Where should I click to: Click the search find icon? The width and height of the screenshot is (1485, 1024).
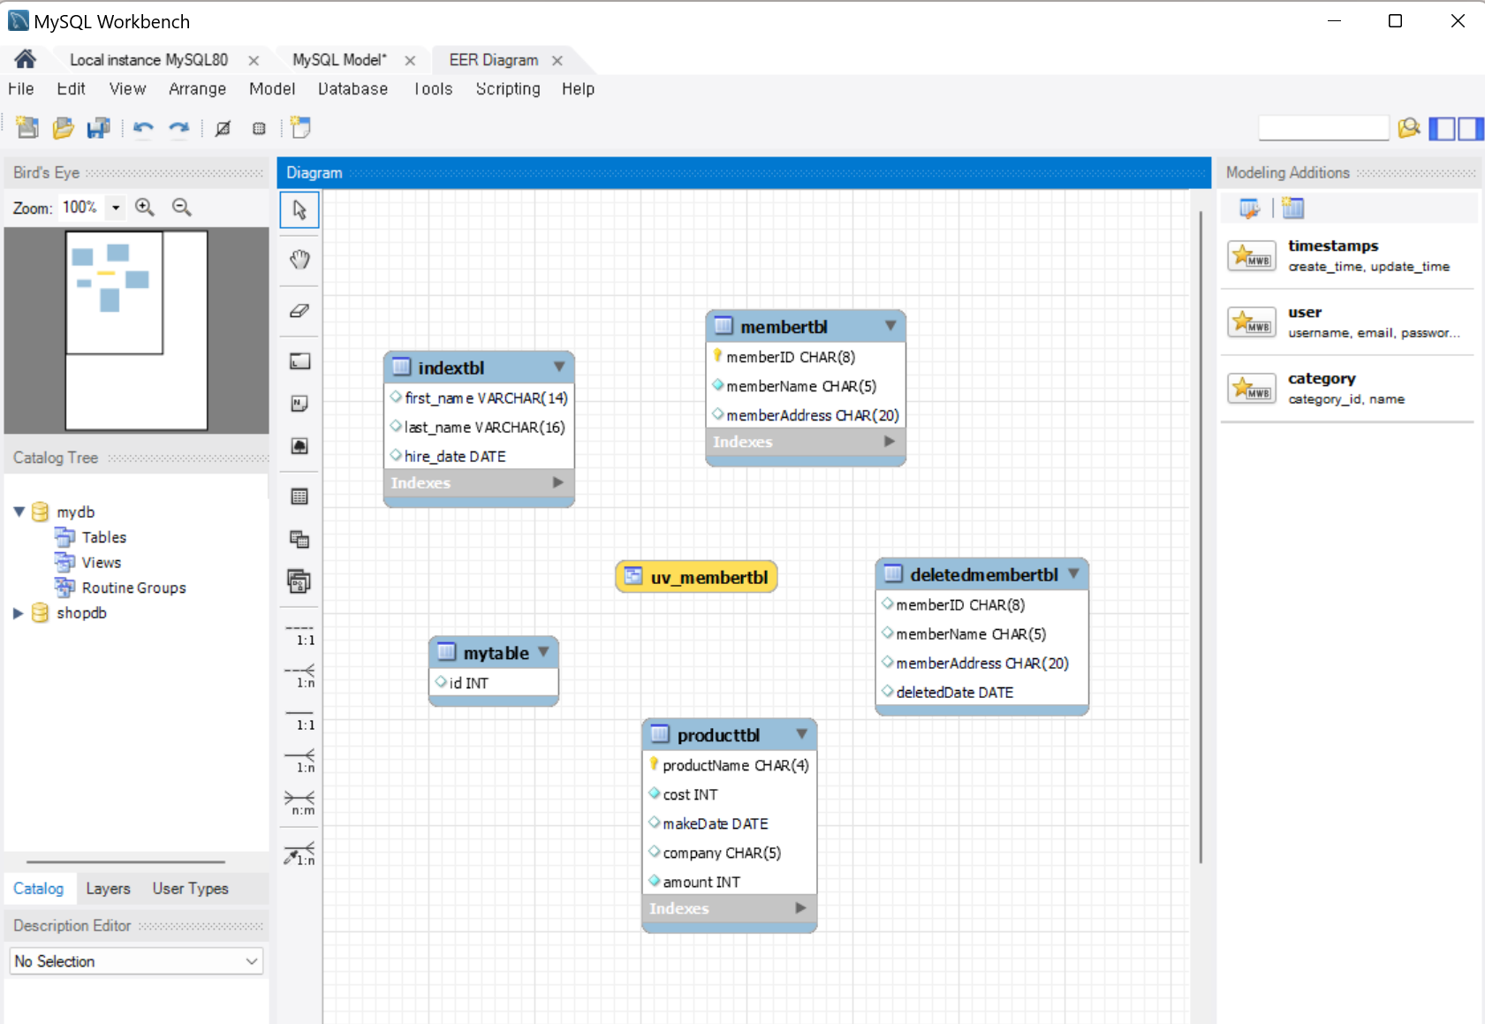click(x=1409, y=128)
